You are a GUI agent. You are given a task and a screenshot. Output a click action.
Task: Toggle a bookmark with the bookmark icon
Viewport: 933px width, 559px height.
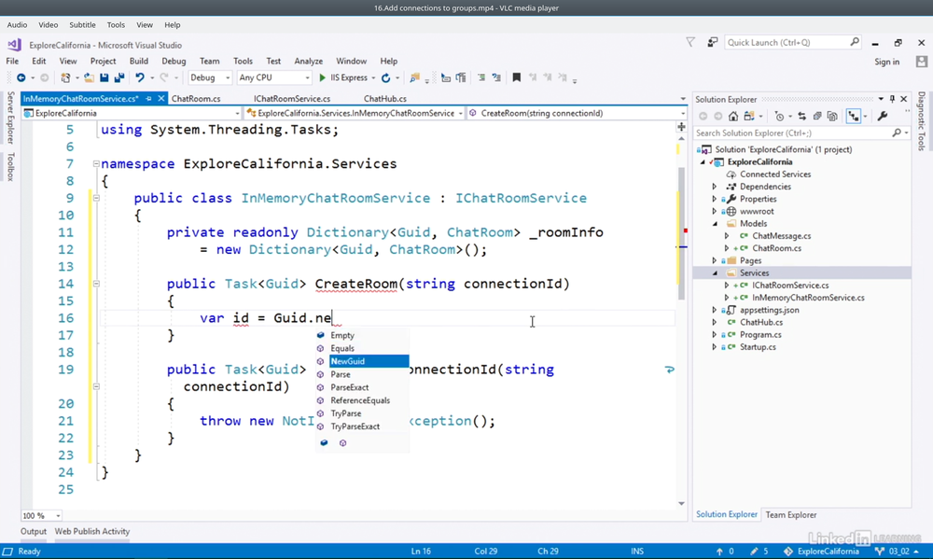517,78
